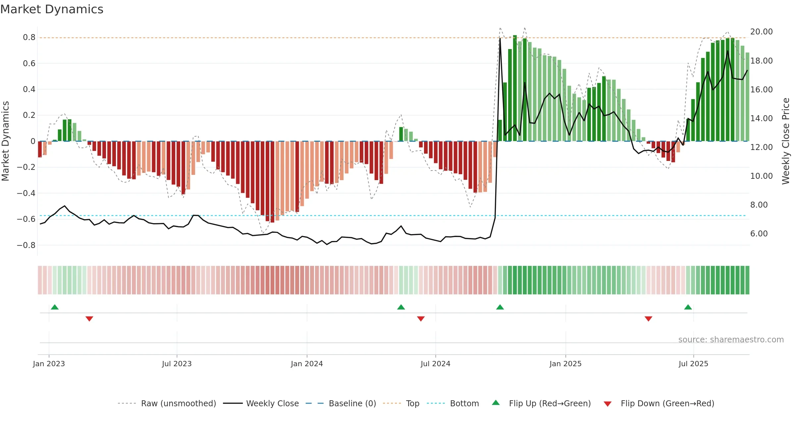The height and width of the screenshot is (447, 795).
Task: Click the Market Dynamics chart title
Action: [52, 9]
